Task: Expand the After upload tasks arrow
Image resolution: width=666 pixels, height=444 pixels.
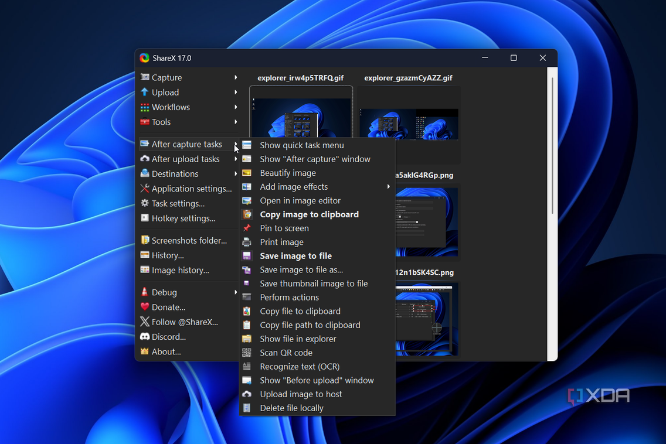Action: [236, 159]
